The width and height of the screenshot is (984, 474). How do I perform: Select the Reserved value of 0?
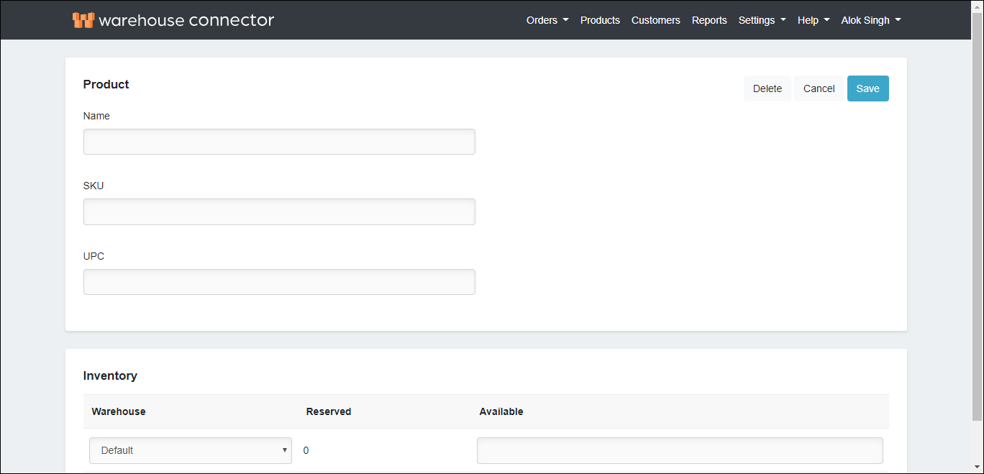click(x=306, y=450)
